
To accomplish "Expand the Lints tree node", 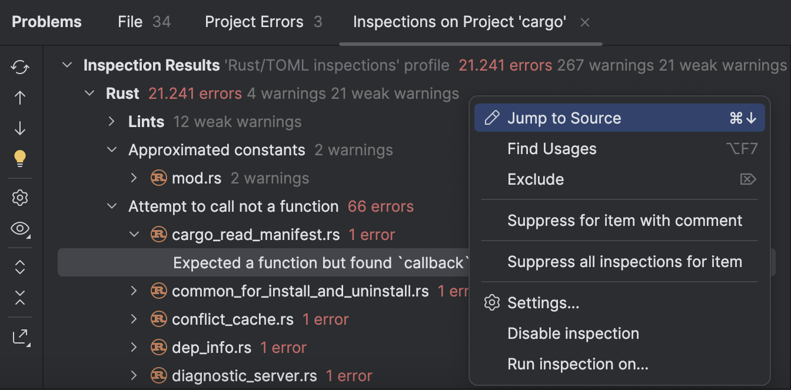I will pyautogui.click(x=112, y=121).
